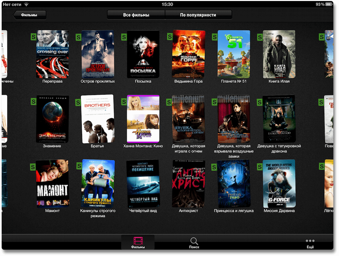Image resolution: width=339 pixels, height=256 pixels.
Task: Click the green S badge on Посылка
Action: click(x=124, y=37)
